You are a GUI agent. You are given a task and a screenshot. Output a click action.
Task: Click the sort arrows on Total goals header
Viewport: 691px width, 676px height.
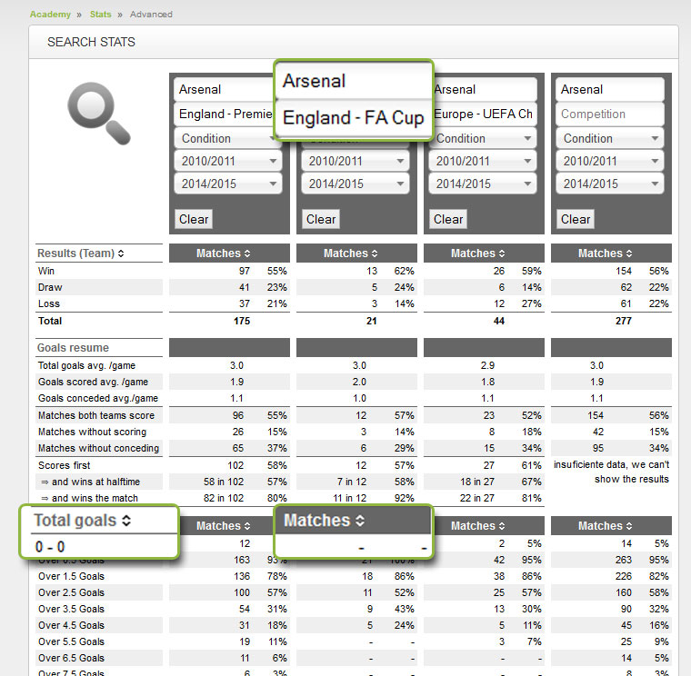(x=126, y=521)
